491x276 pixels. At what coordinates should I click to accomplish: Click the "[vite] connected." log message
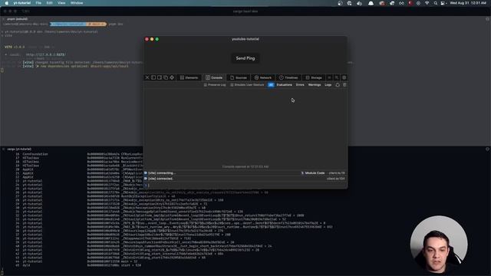[x=160, y=179]
